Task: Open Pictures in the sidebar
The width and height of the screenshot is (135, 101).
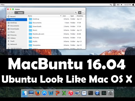Action: (x=17, y=35)
